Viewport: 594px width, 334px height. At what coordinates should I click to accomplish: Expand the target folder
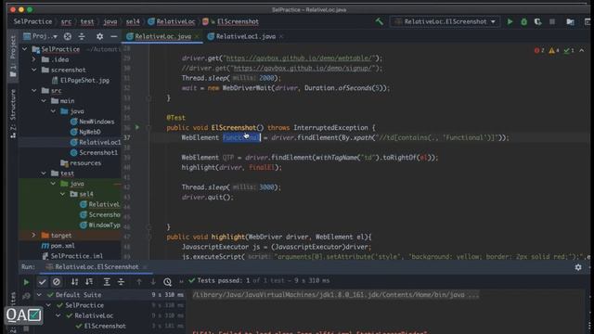point(34,235)
